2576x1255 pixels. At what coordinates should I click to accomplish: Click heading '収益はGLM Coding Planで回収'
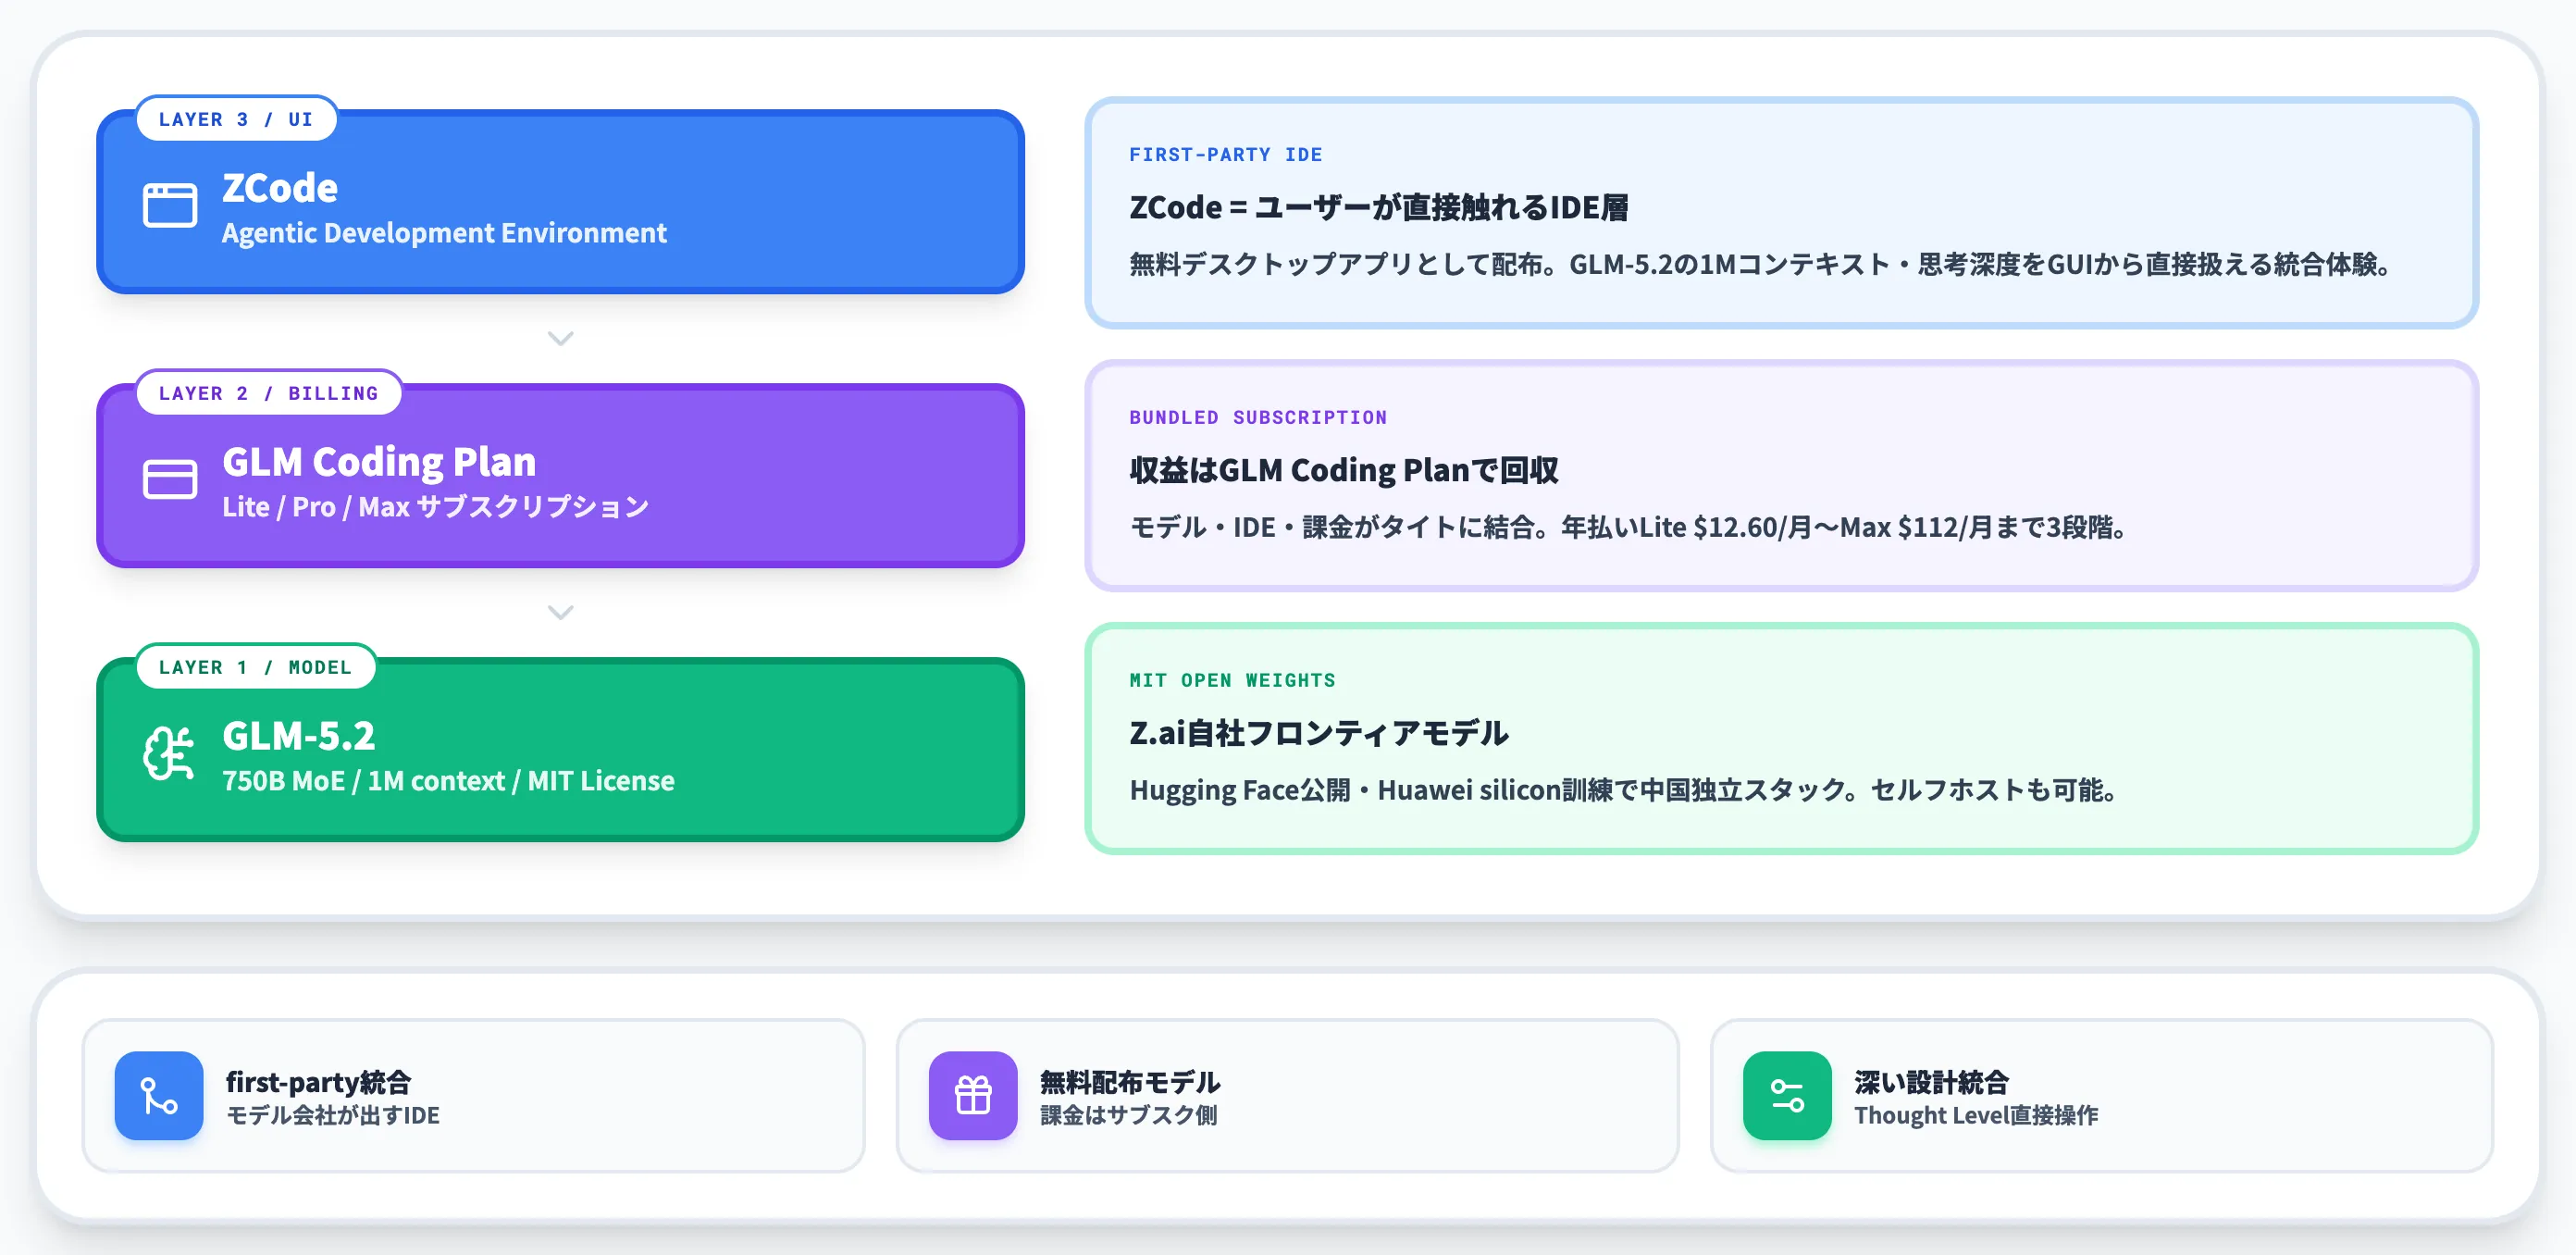point(1344,471)
